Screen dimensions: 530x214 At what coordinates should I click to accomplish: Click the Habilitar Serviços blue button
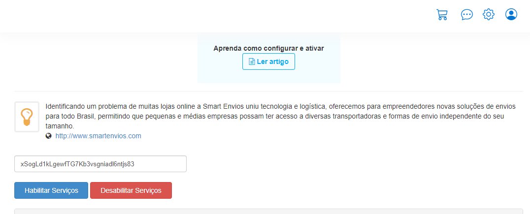pos(51,190)
